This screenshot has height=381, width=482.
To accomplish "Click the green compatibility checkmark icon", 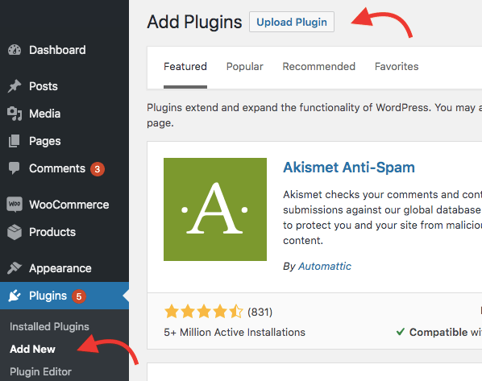I will point(401,332).
